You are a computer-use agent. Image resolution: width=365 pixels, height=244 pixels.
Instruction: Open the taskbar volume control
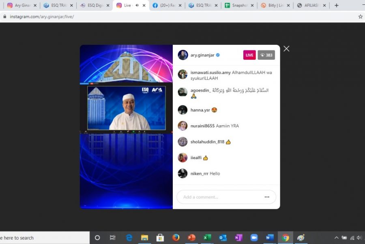359,238
